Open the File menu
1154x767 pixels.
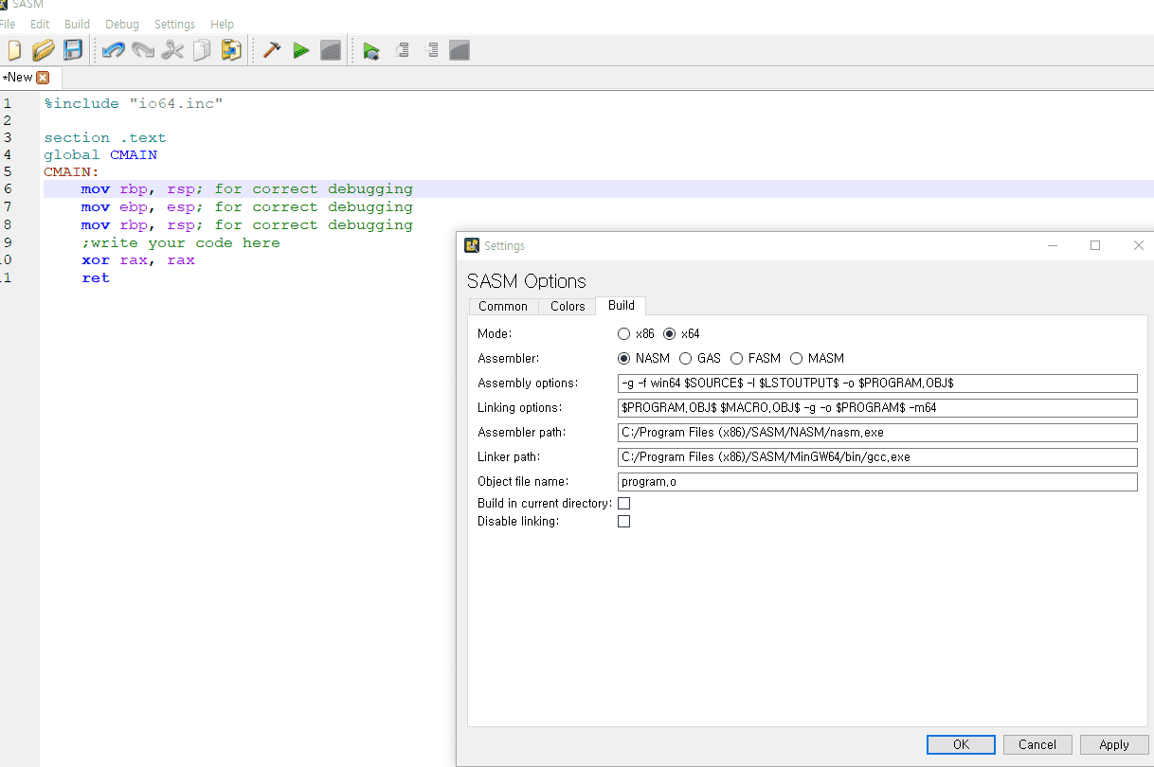(8, 24)
